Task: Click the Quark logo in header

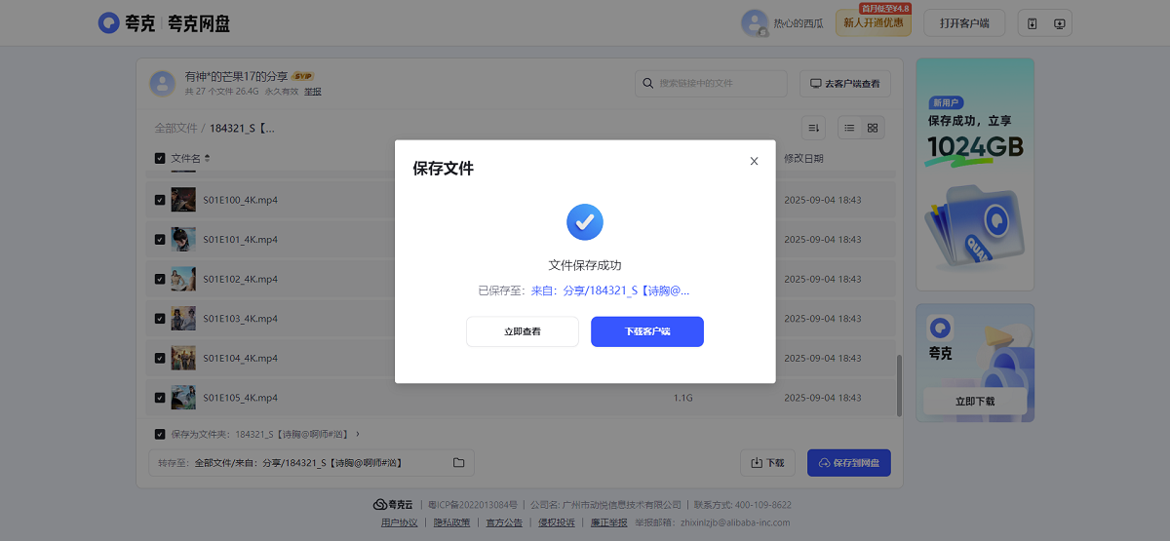Action: click(127, 23)
